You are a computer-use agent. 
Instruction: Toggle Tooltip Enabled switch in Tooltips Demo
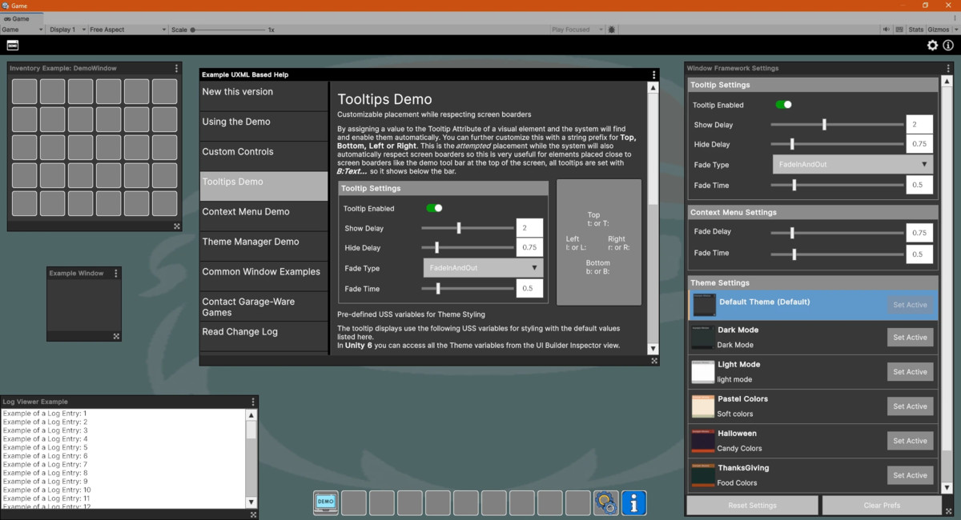pos(434,208)
